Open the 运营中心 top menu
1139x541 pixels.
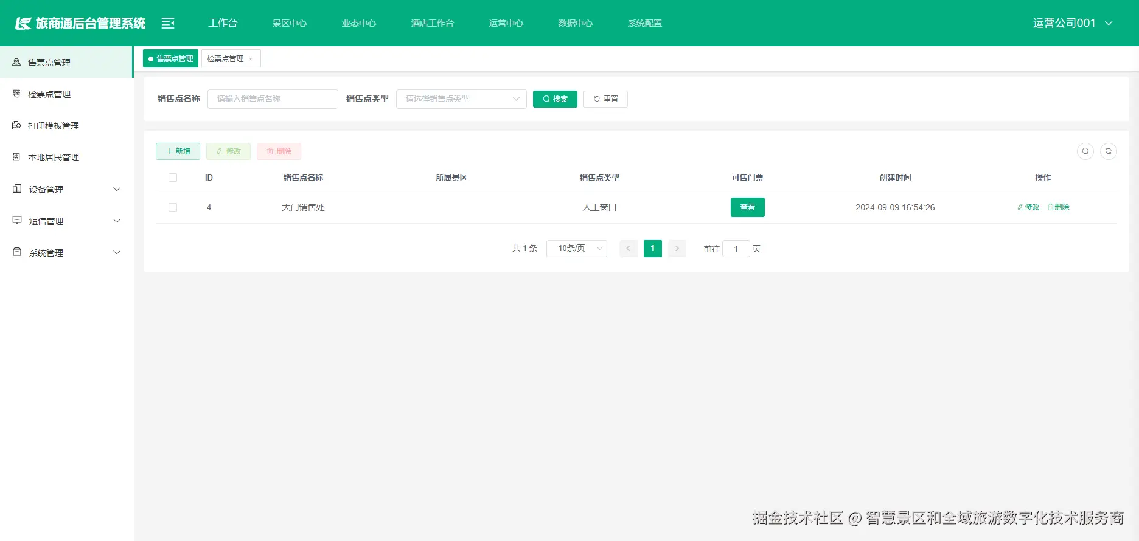pyautogui.click(x=506, y=23)
